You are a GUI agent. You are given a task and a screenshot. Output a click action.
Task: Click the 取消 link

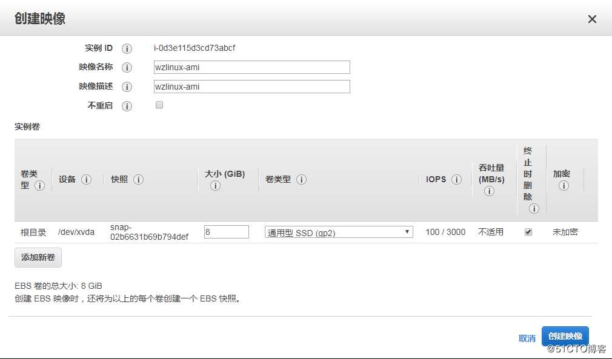tap(527, 338)
